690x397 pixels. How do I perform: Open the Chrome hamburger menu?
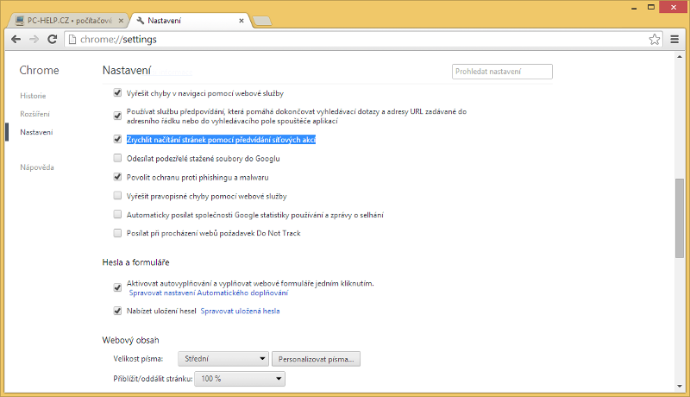click(674, 39)
